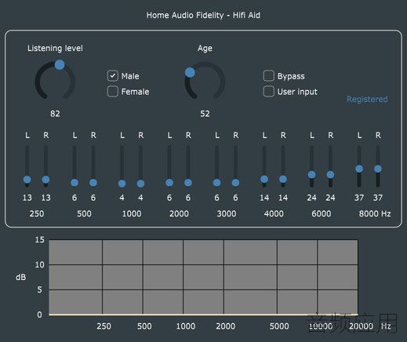407x342 pixels.
Task: Click the Age value 52
Action: 205,114
